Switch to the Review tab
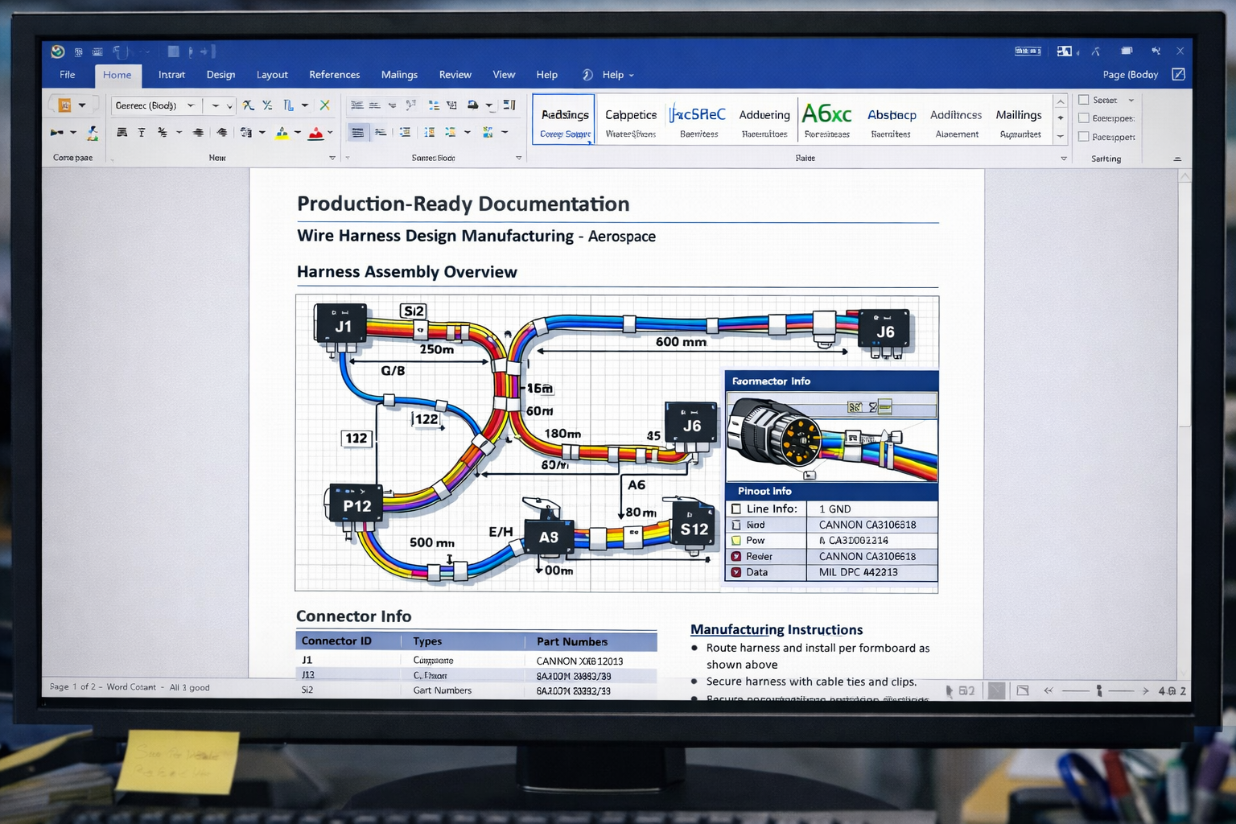The width and height of the screenshot is (1236, 824). tap(455, 75)
